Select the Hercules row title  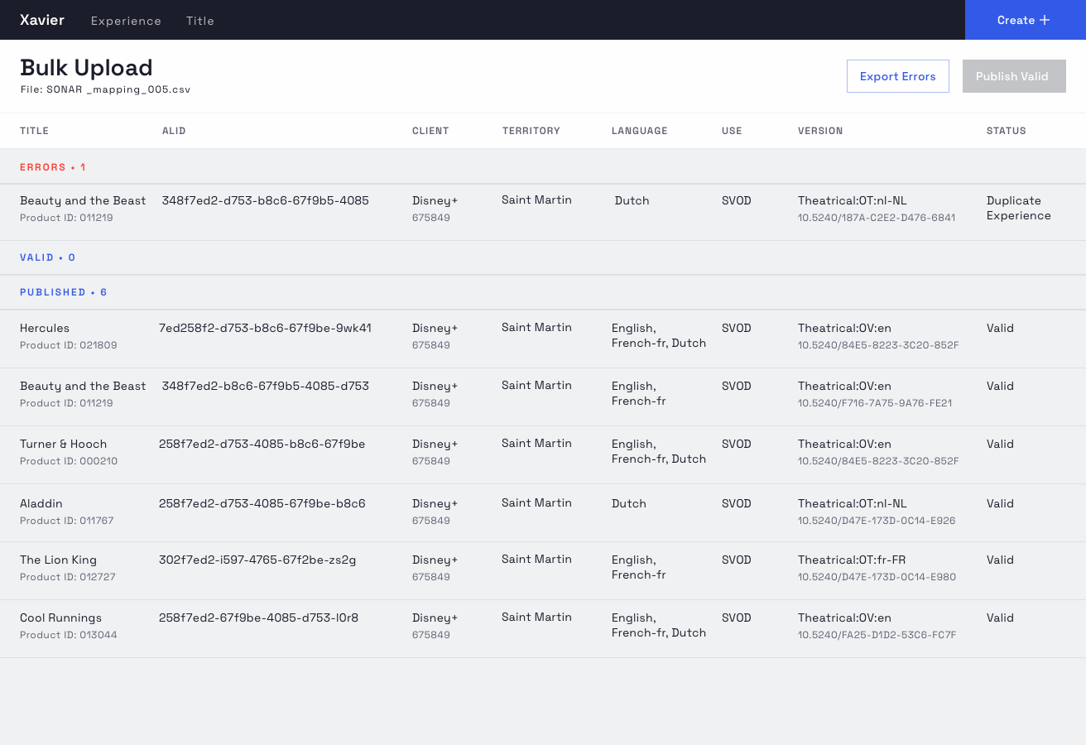[45, 328]
